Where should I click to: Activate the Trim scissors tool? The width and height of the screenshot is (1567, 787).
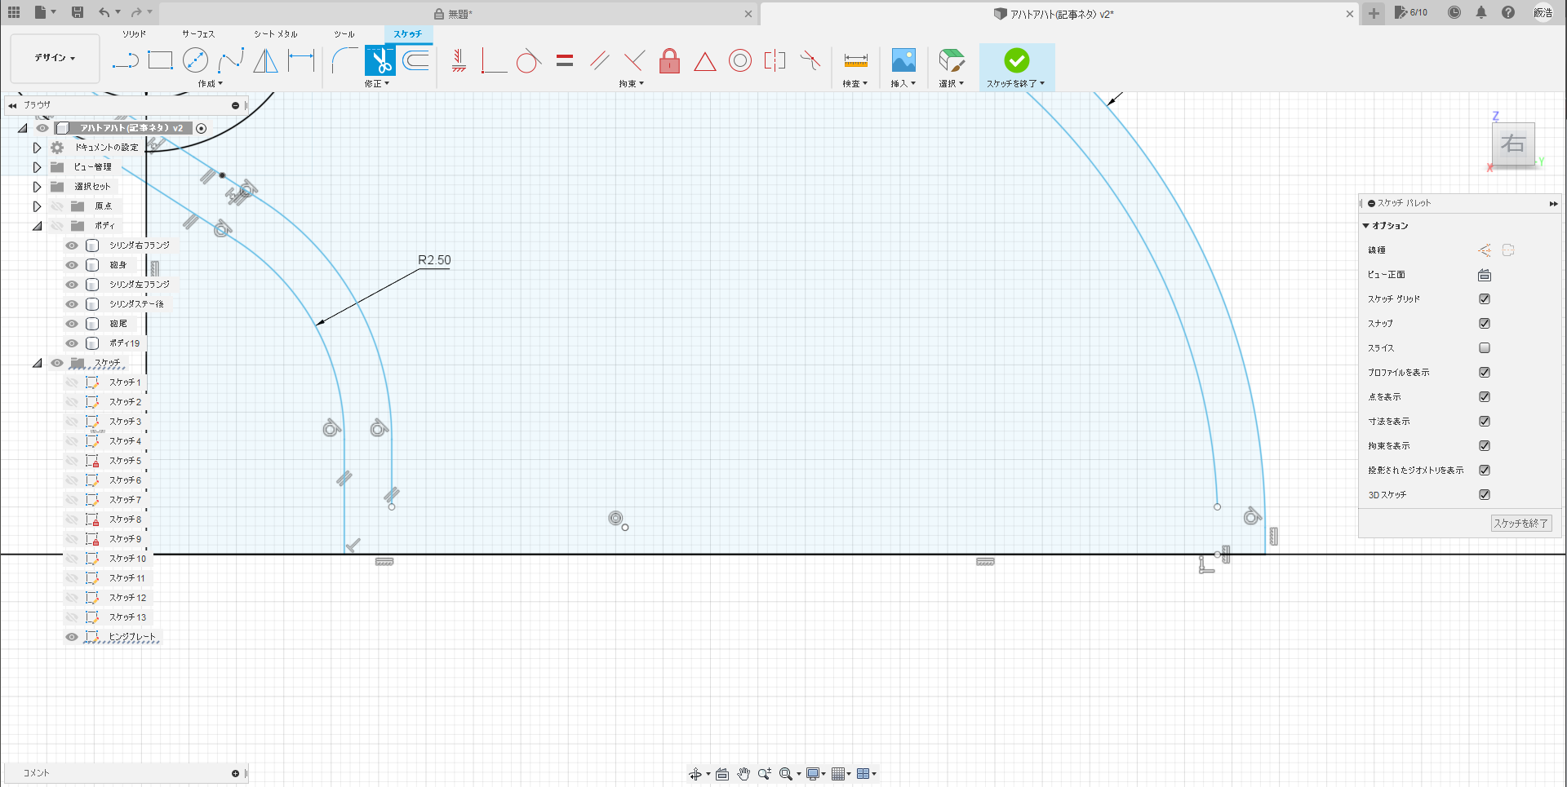point(380,60)
